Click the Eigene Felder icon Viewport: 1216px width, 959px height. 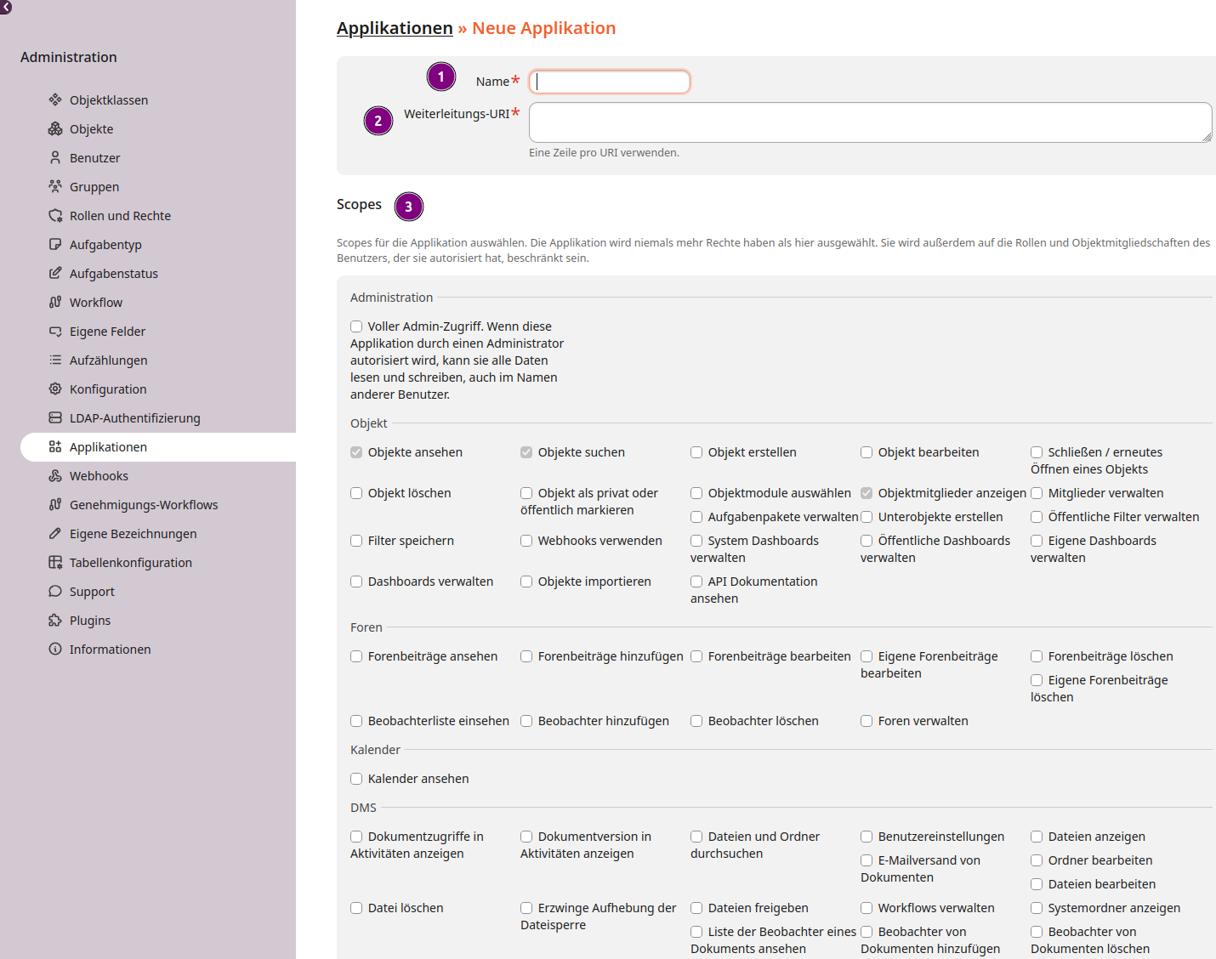55,331
